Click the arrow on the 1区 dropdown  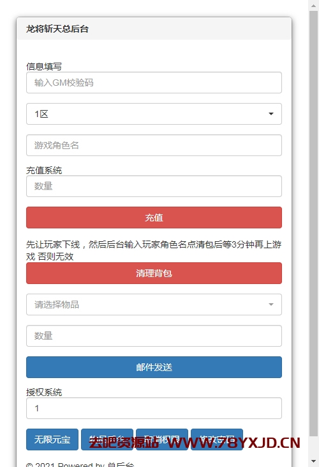(271, 114)
